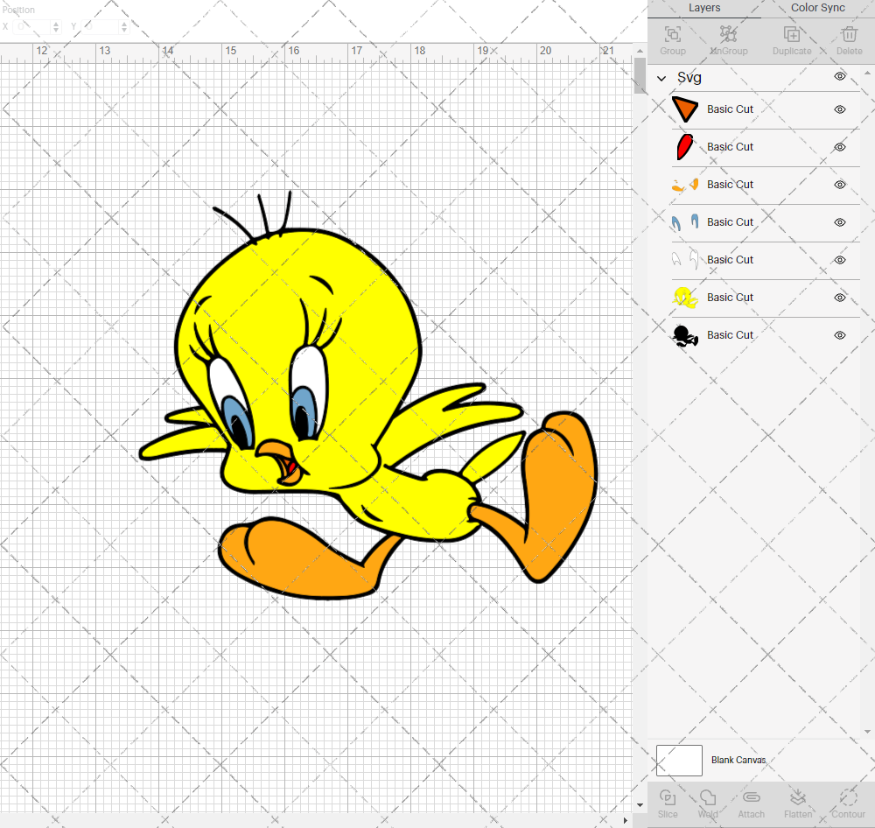Viewport: 875px width, 828px height.
Task: Click the Blank Canvas label
Action: click(x=738, y=760)
